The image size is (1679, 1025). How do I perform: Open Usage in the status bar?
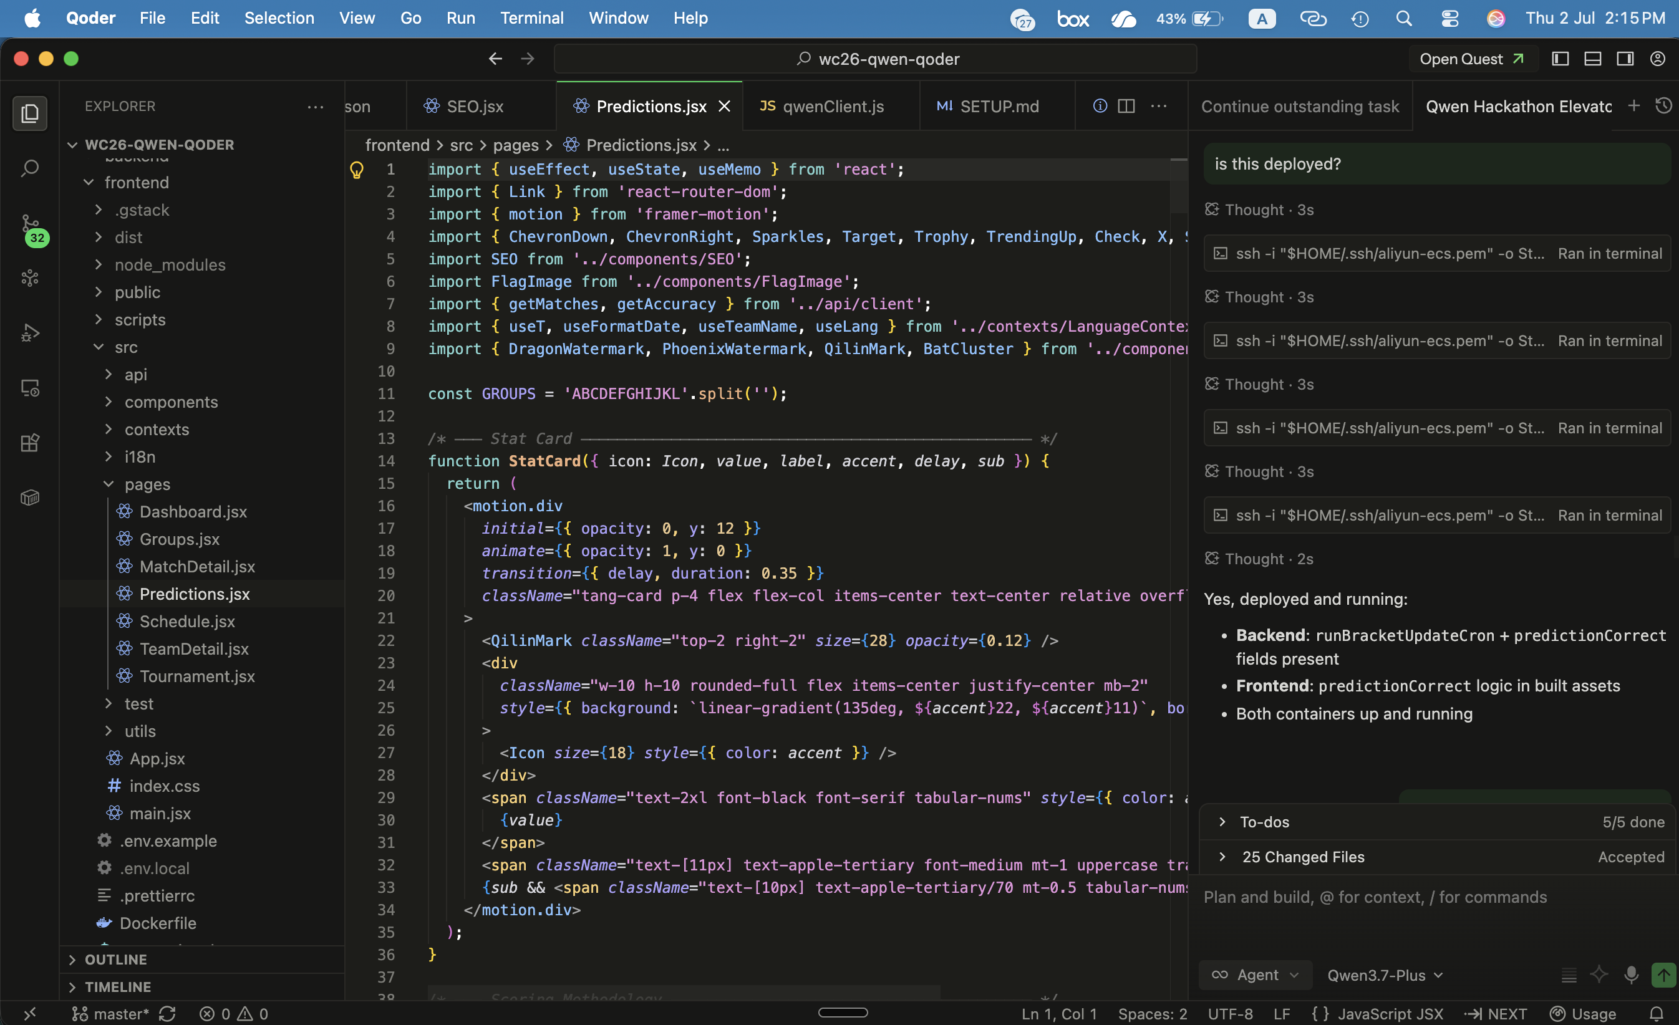click(1583, 1013)
